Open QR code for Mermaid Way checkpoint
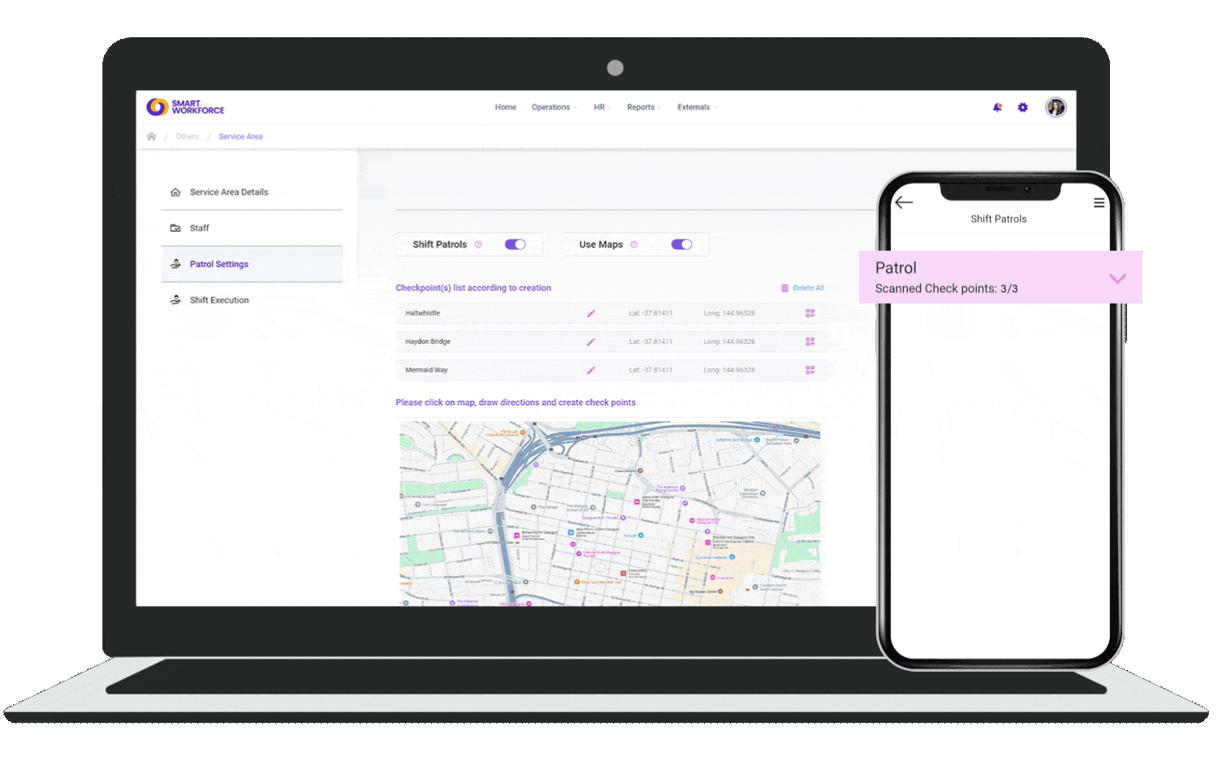Viewport: 1218px width, 761px height. (x=810, y=370)
